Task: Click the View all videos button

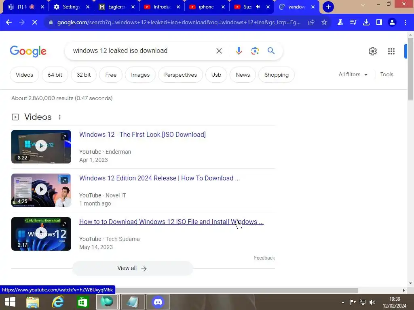Action: click(133, 268)
